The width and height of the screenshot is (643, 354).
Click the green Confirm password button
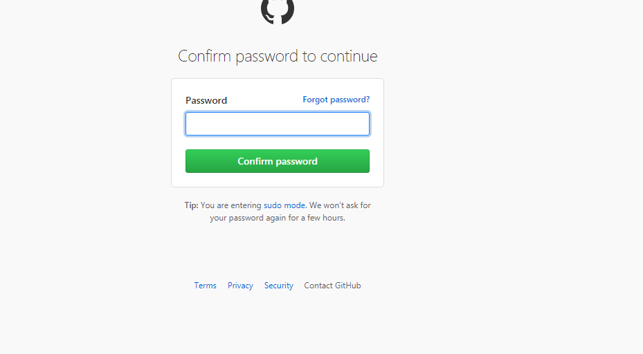coord(278,161)
